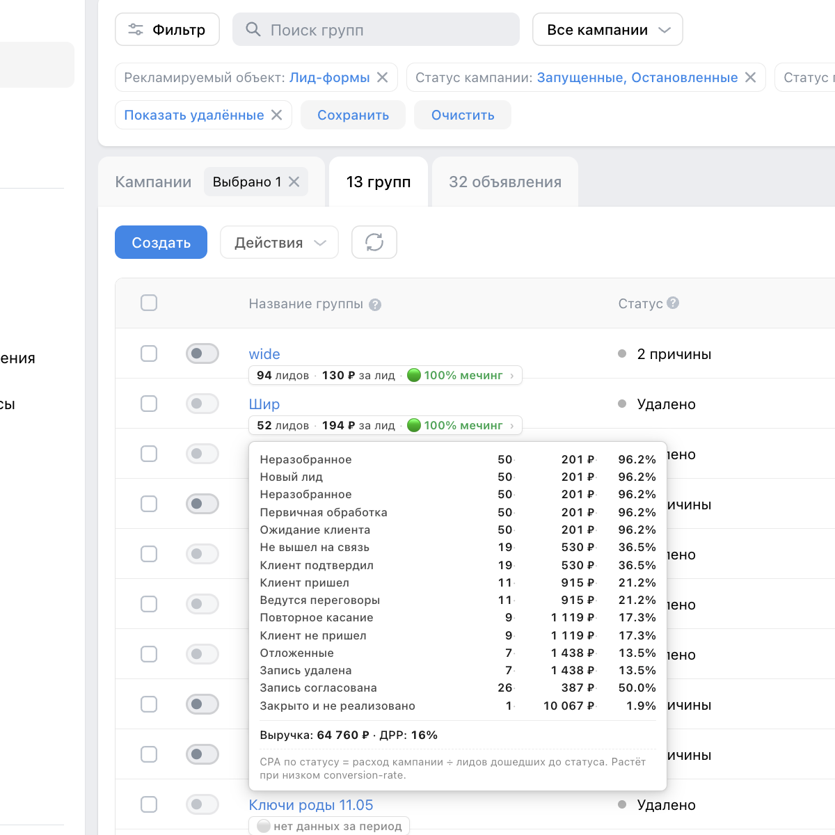Click the Повторное касание row in popup
Viewport: 835px width, 835px height.
[x=458, y=617]
